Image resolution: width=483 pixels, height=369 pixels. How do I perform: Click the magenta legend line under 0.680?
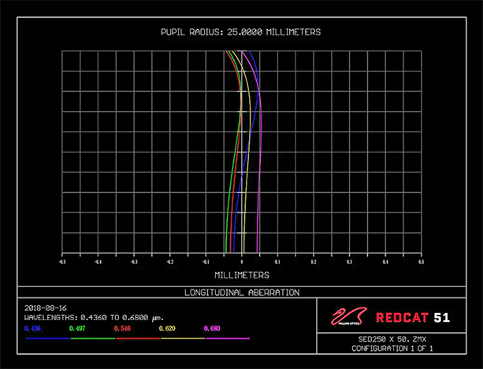(x=227, y=338)
